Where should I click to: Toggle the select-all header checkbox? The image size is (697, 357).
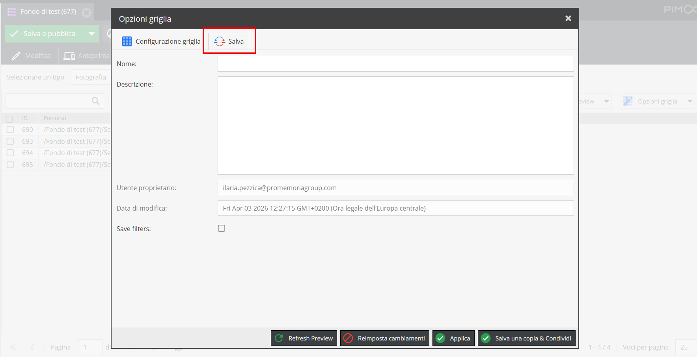(x=9, y=118)
